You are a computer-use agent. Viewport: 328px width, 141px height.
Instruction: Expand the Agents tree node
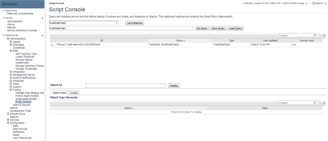pos(11,42)
